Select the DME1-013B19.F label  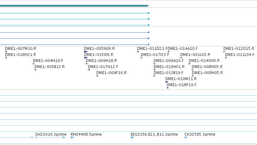point(169,73)
